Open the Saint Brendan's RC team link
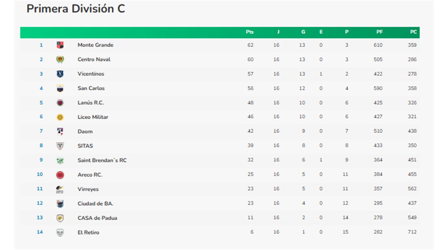Image resolution: width=448 pixels, height=250 pixels. 102,160
